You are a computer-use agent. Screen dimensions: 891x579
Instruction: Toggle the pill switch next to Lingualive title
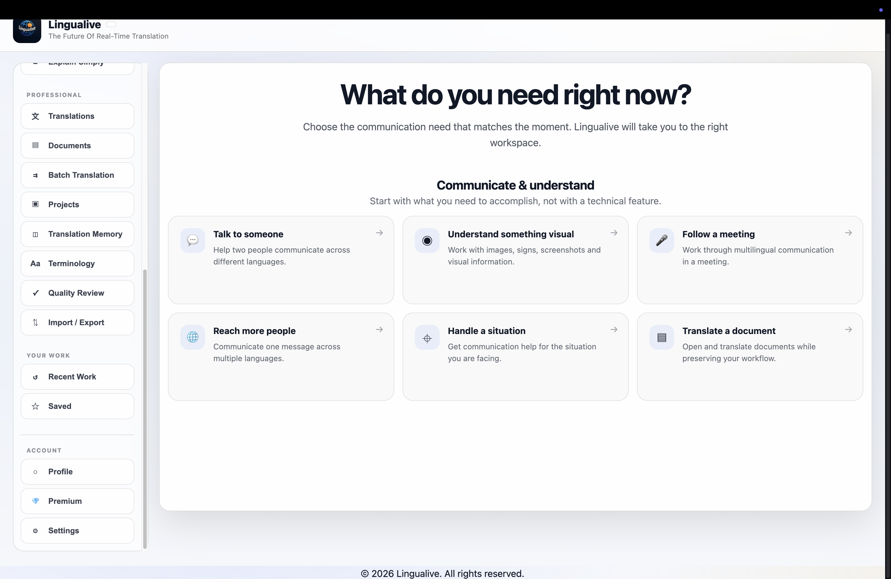(x=111, y=24)
